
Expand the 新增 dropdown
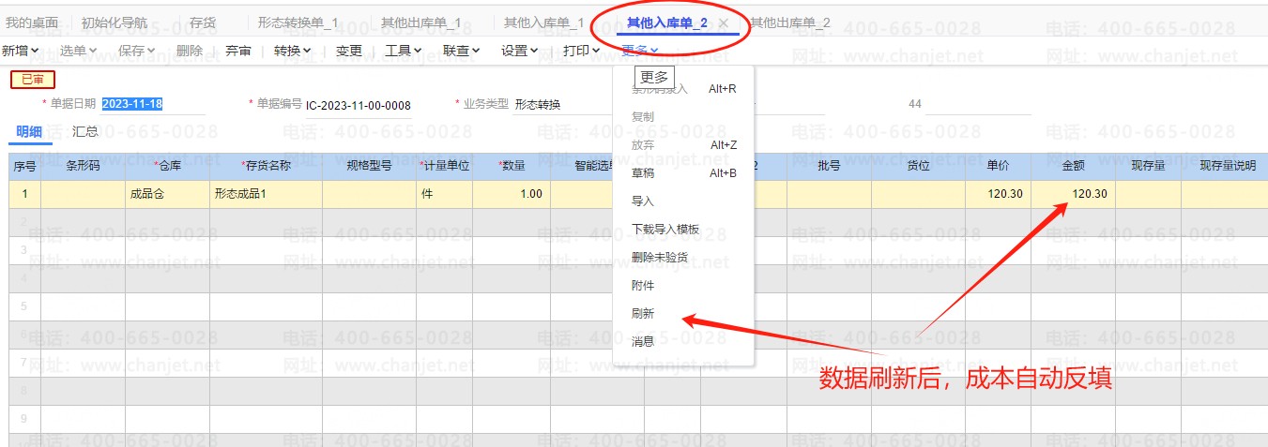click(20, 51)
